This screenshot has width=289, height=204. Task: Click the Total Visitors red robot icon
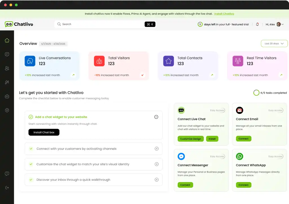point(99,61)
